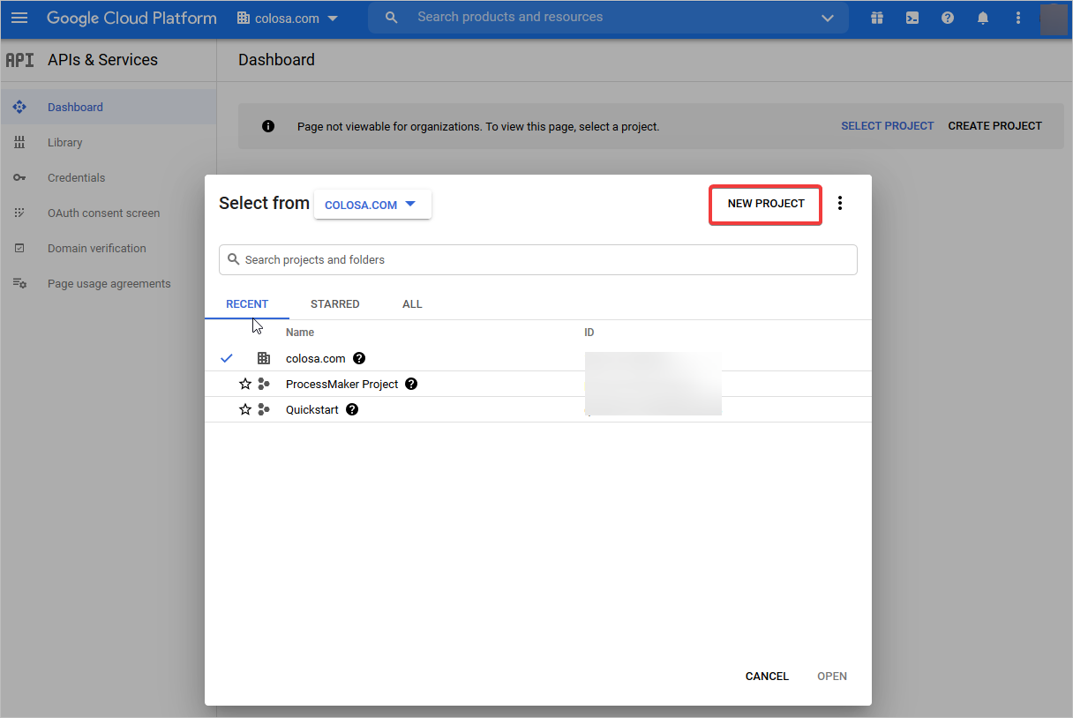Open the colosa.com project selector dropdown
The image size is (1073, 718).
pos(288,18)
